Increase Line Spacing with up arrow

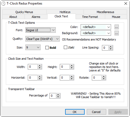111,47
